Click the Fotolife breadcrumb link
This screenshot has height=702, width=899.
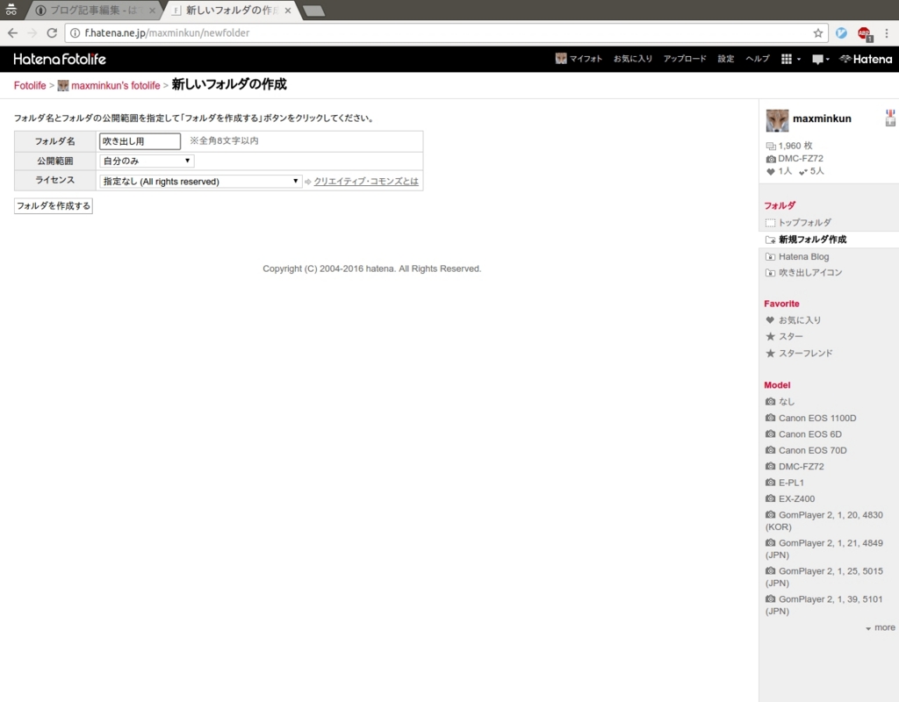pos(30,85)
